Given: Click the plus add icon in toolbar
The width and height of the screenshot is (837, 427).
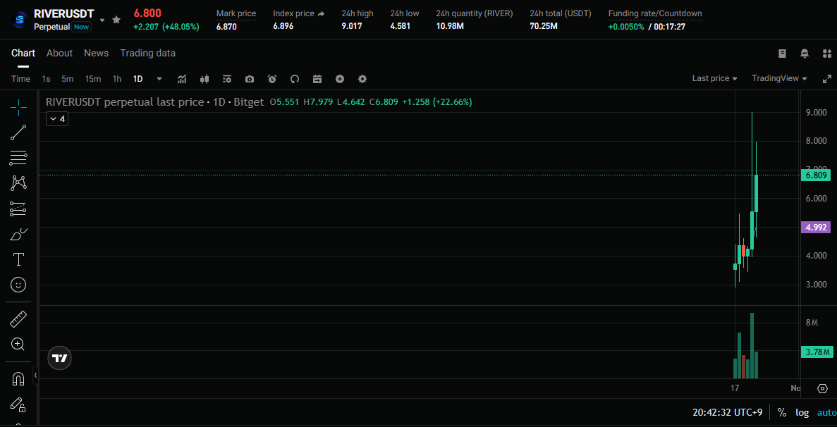Looking at the screenshot, I should 339,79.
